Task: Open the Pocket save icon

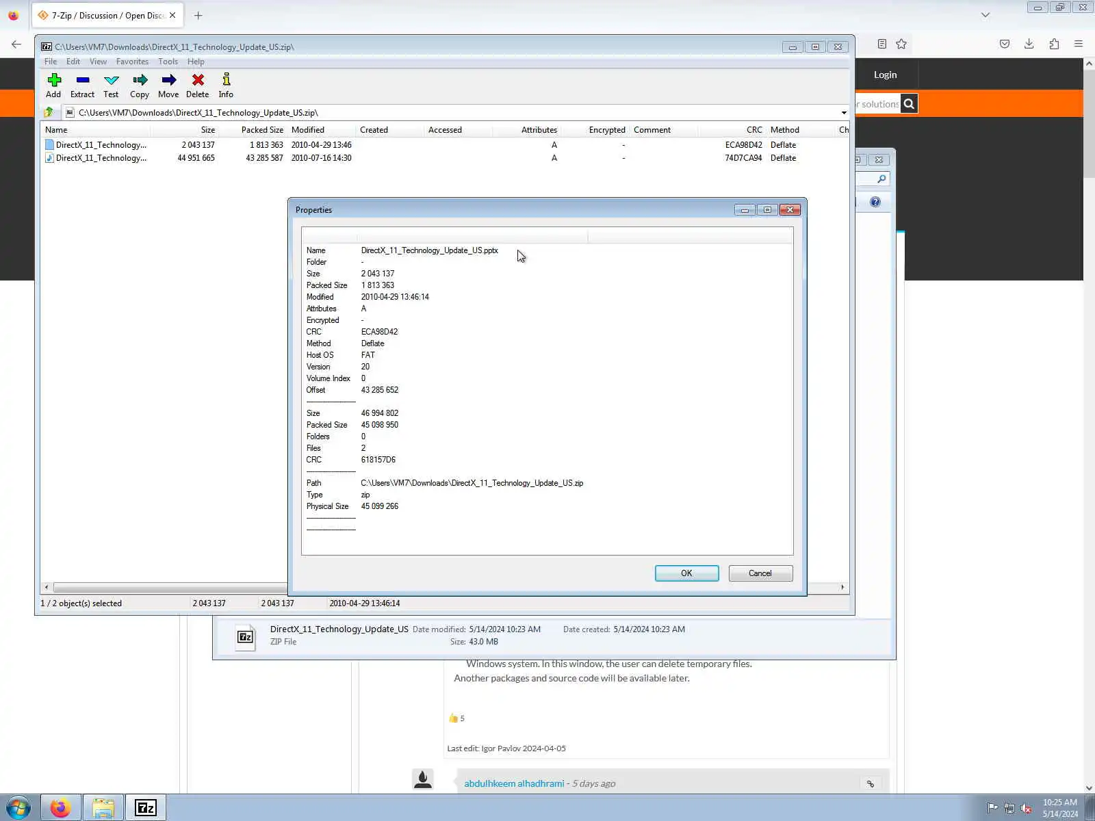Action: (x=1005, y=44)
